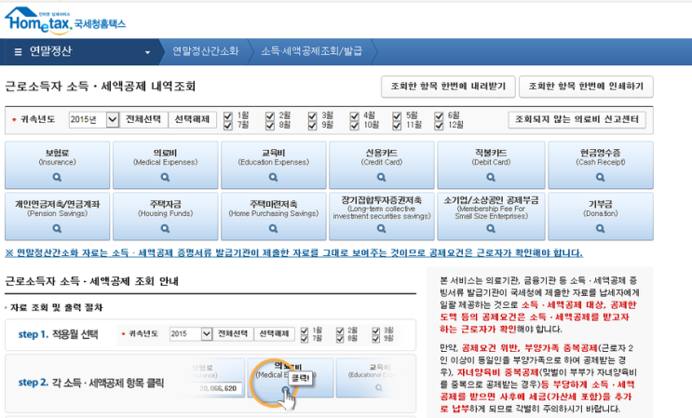Toggle the 10월 month checkbox
This screenshot has height=418, width=692.
tap(355, 126)
